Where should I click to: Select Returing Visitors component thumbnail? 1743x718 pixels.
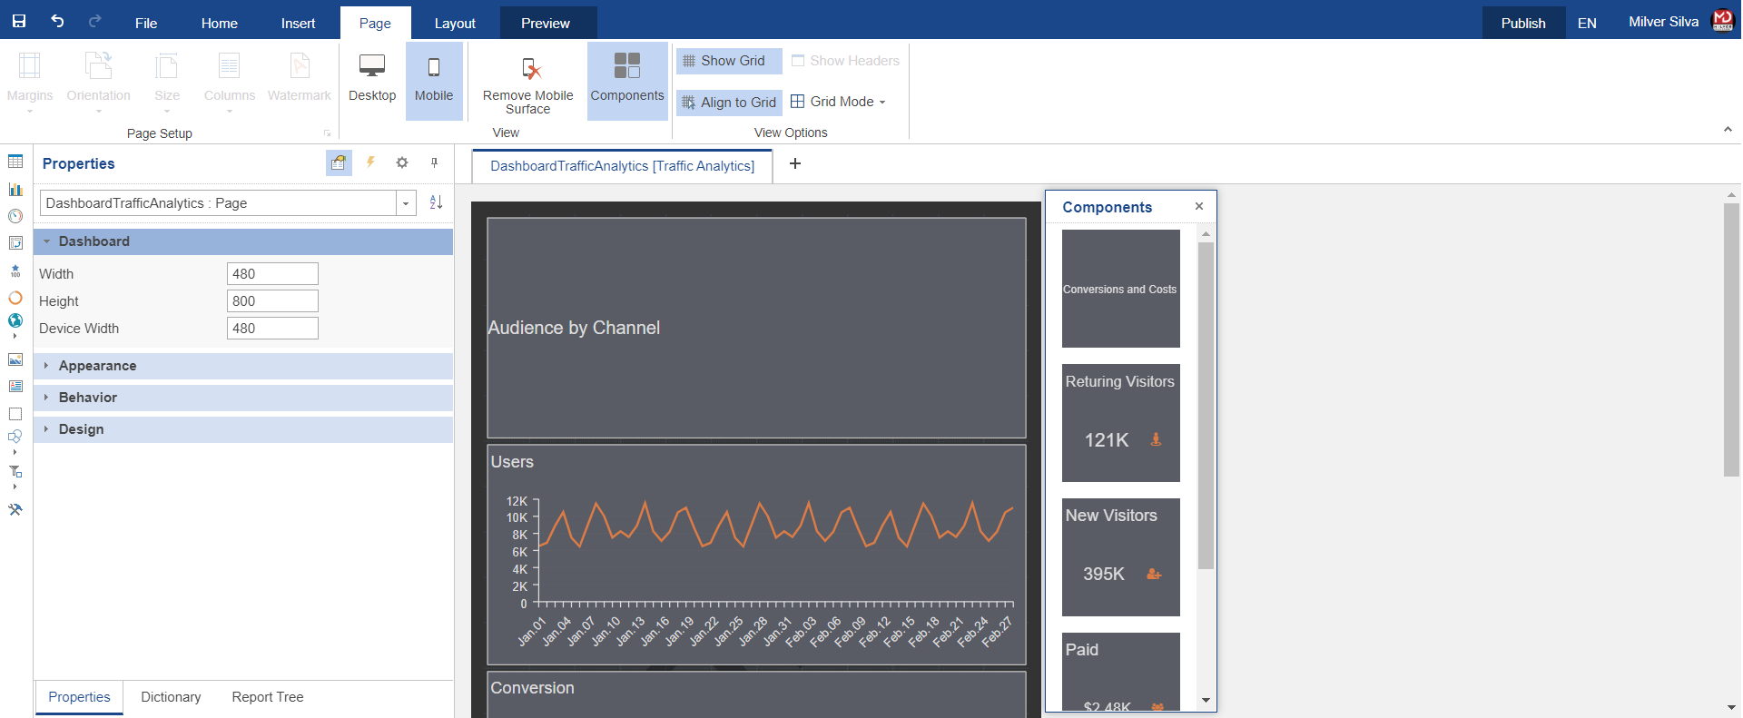click(1121, 423)
